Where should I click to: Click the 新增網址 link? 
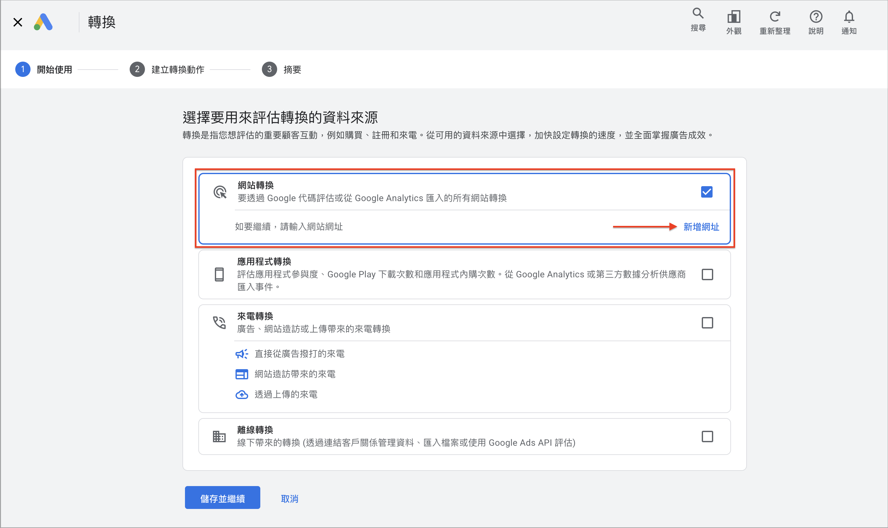(x=701, y=227)
